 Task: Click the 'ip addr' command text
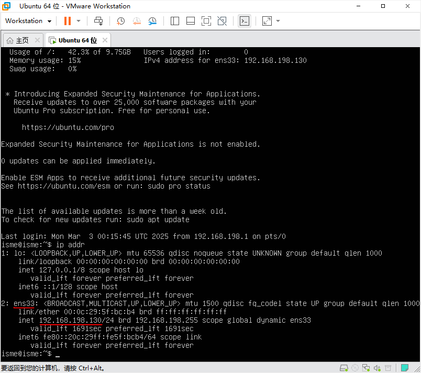click(70, 245)
